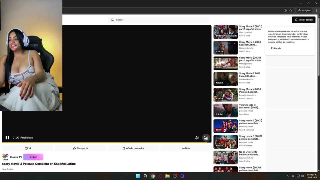
Task: Open taskbar clock and date
Action: pyautogui.click(x=312, y=176)
